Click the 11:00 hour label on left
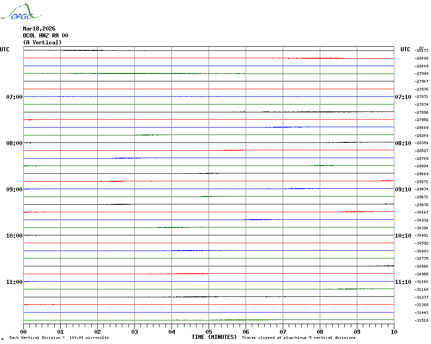Screen dimensions: 431x344 [x=14, y=282]
